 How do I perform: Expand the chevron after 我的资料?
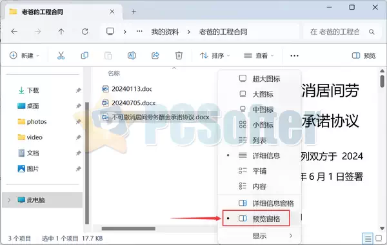(x=189, y=32)
